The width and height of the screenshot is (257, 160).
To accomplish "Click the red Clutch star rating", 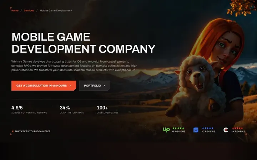I will [237, 128].
